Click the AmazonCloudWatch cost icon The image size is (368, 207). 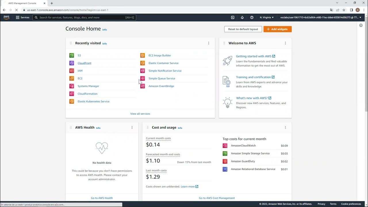tap(225, 146)
